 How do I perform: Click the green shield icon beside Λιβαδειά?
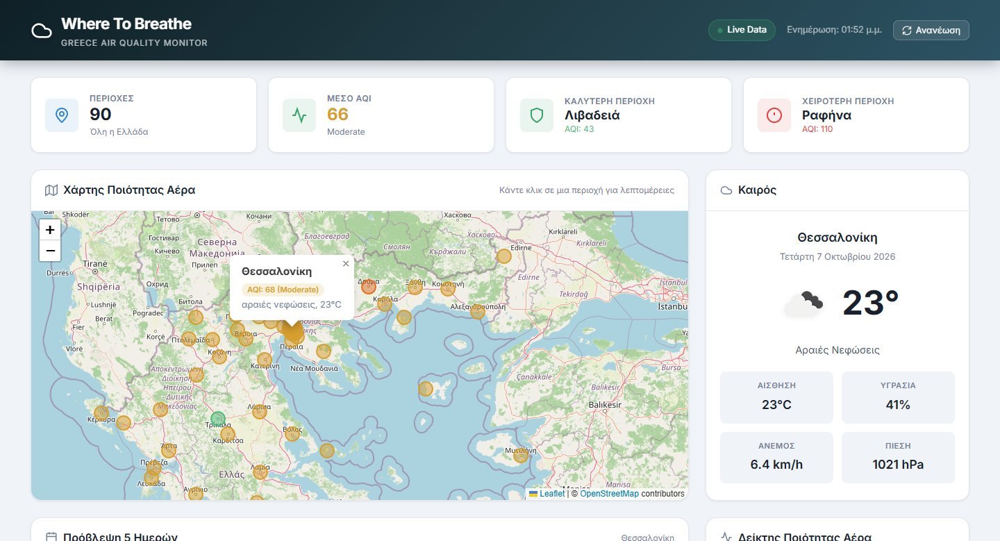[537, 115]
